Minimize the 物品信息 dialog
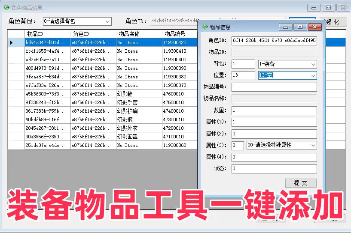This screenshot has width=351, height=233. pyautogui.click(x=286, y=27)
